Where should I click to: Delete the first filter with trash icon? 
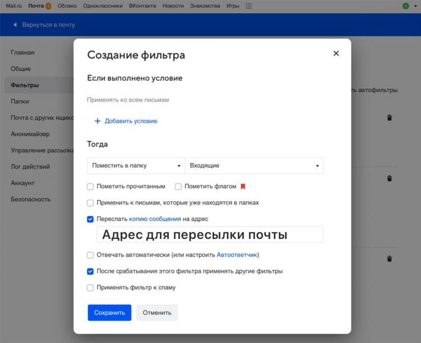tap(390, 118)
